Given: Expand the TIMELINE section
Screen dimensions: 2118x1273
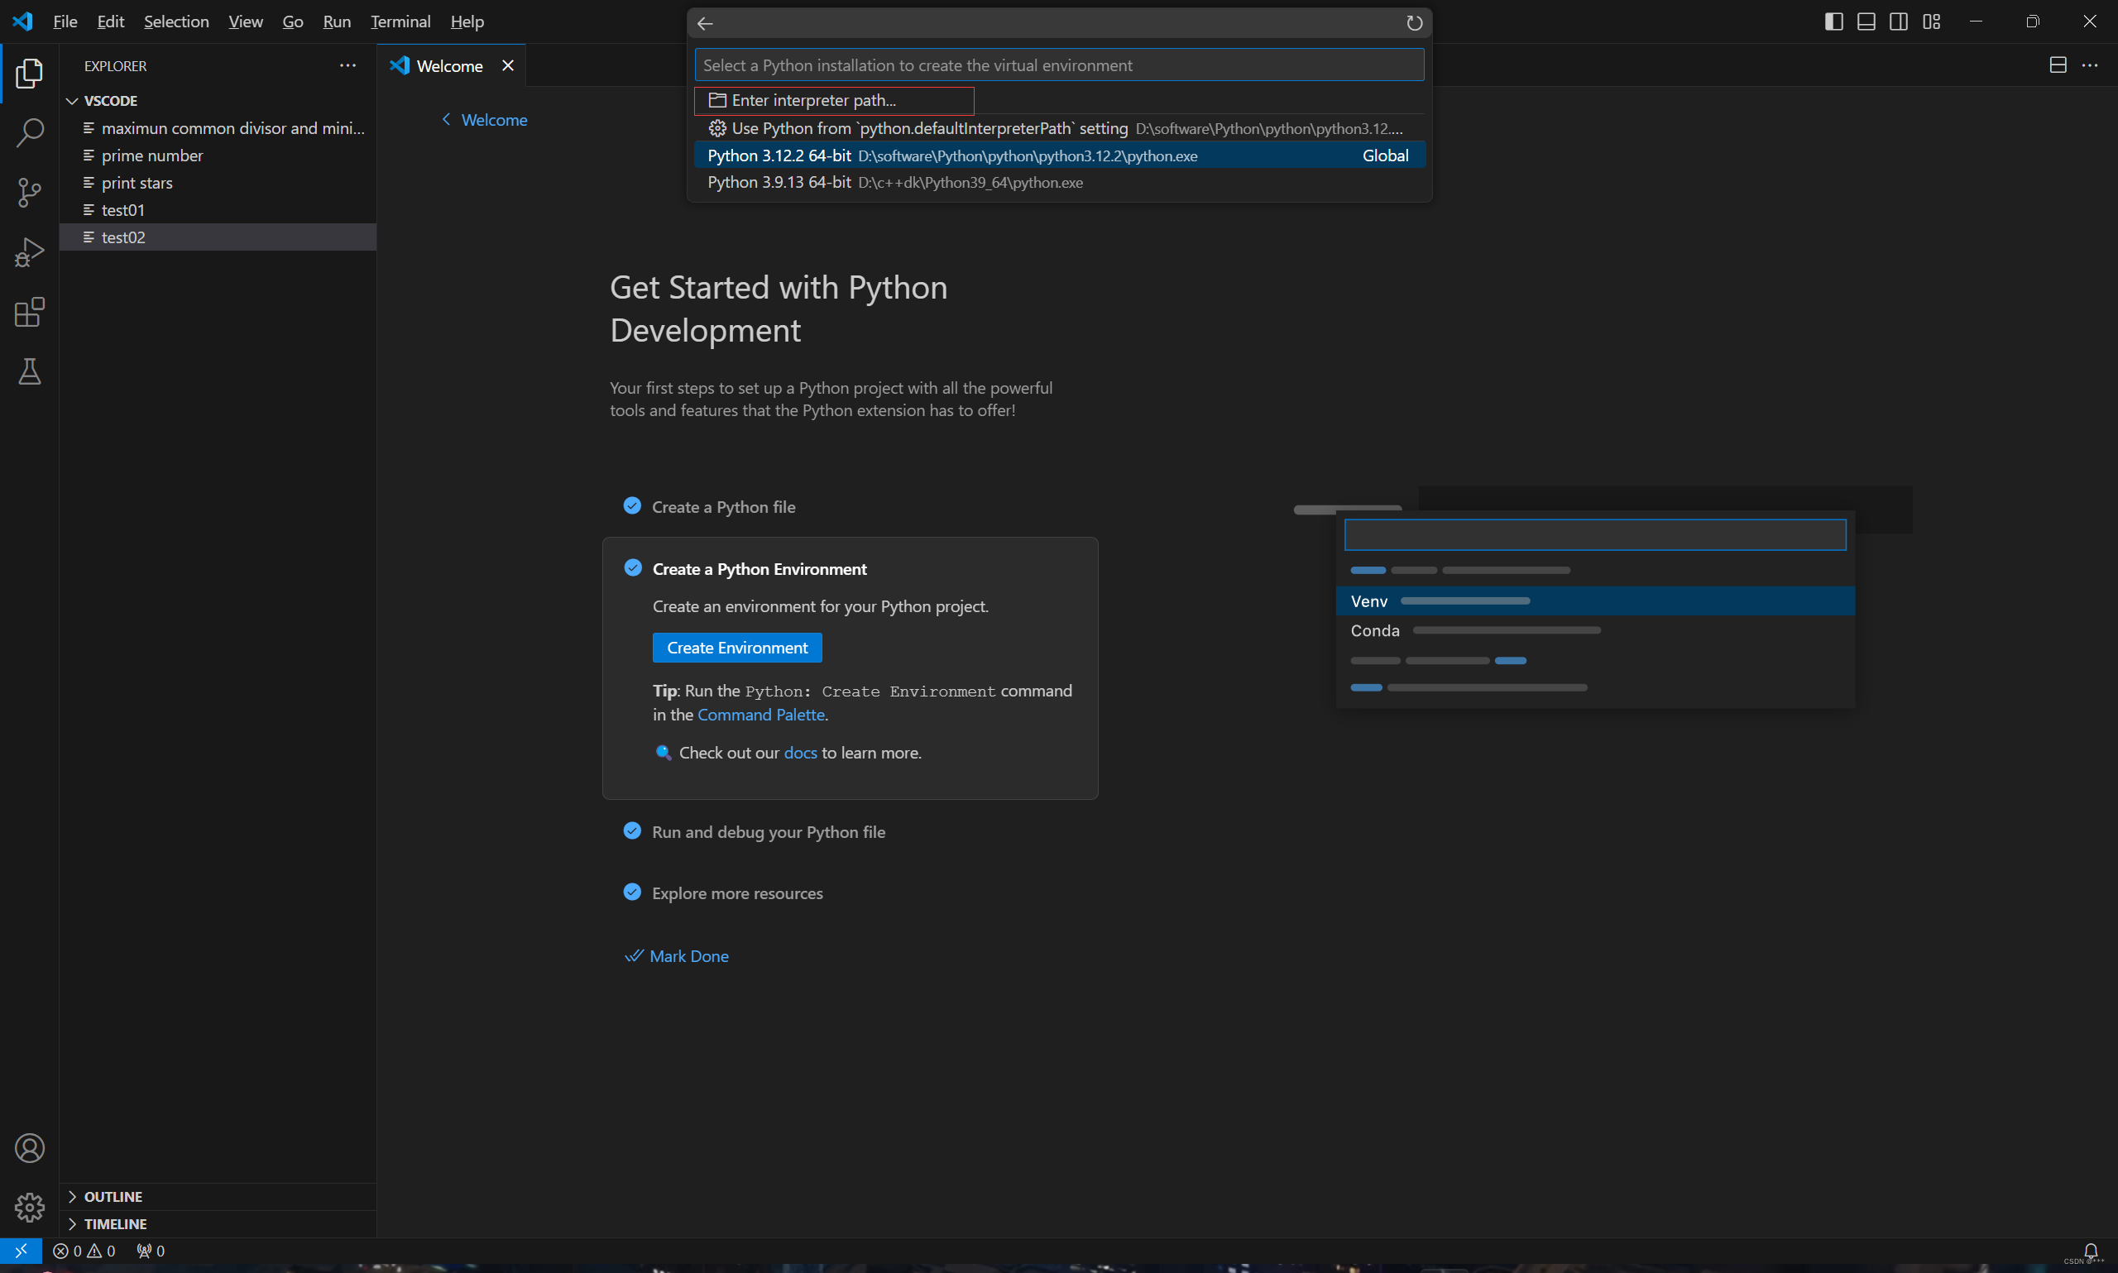Looking at the screenshot, I should click(115, 1223).
